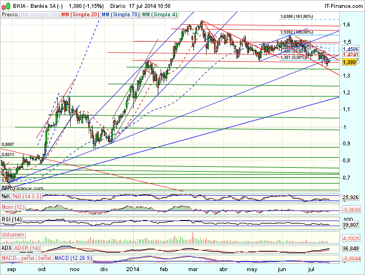
Task: Click the Volumen panel label
Action: coord(13,233)
